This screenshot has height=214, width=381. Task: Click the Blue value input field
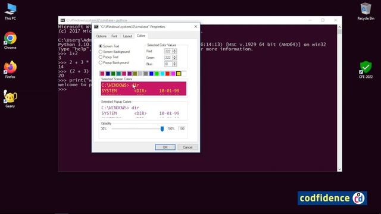(168, 64)
